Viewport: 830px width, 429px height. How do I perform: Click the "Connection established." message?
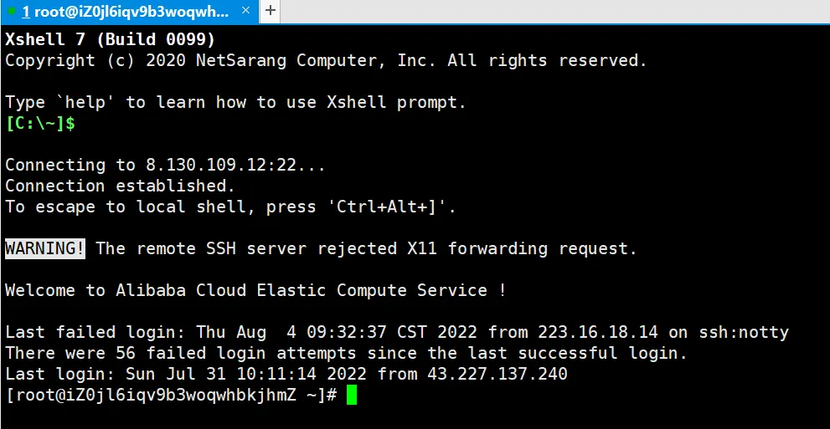tap(120, 186)
